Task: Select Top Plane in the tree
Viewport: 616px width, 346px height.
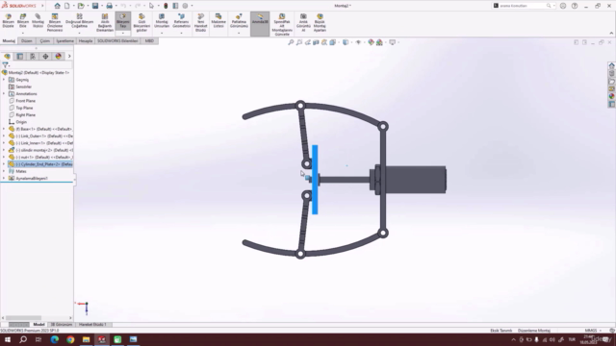Action: [x=24, y=108]
